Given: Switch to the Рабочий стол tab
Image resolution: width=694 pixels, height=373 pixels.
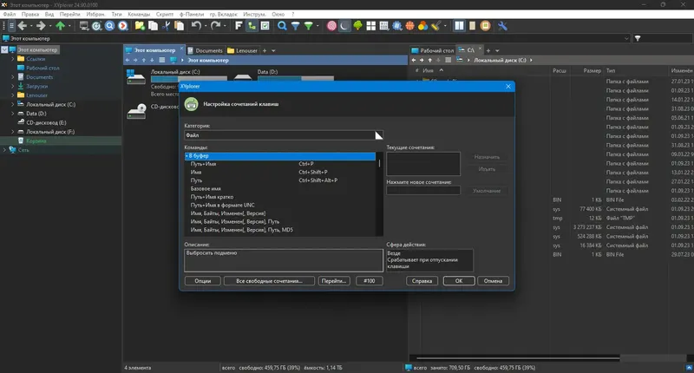Looking at the screenshot, I should pos(432,50).
